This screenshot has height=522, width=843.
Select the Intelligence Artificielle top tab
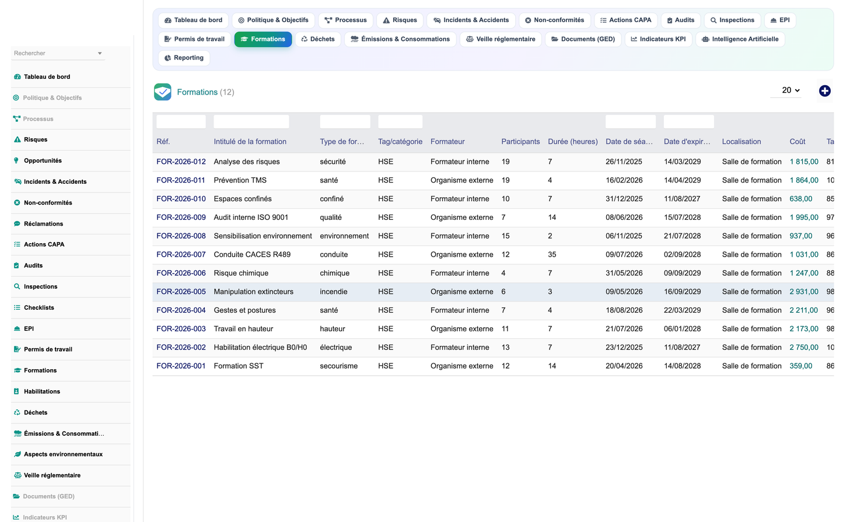pos(740,39)
